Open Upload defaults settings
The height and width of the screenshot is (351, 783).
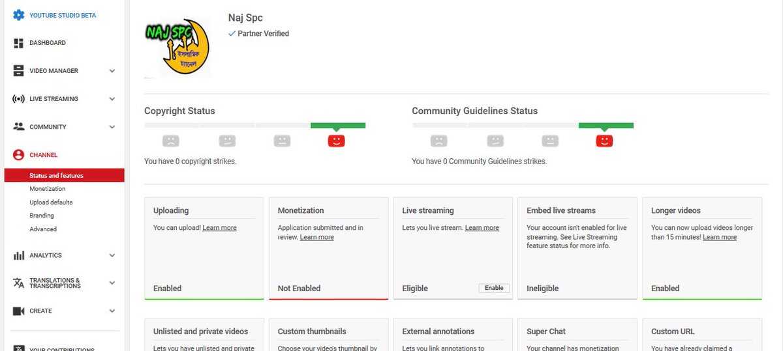click(51, 203)
